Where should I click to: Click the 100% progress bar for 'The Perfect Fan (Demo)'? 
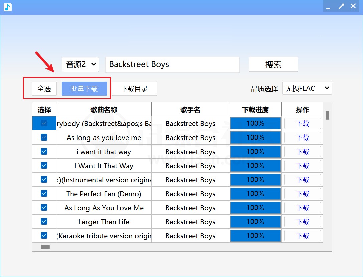tap(255, 194)
